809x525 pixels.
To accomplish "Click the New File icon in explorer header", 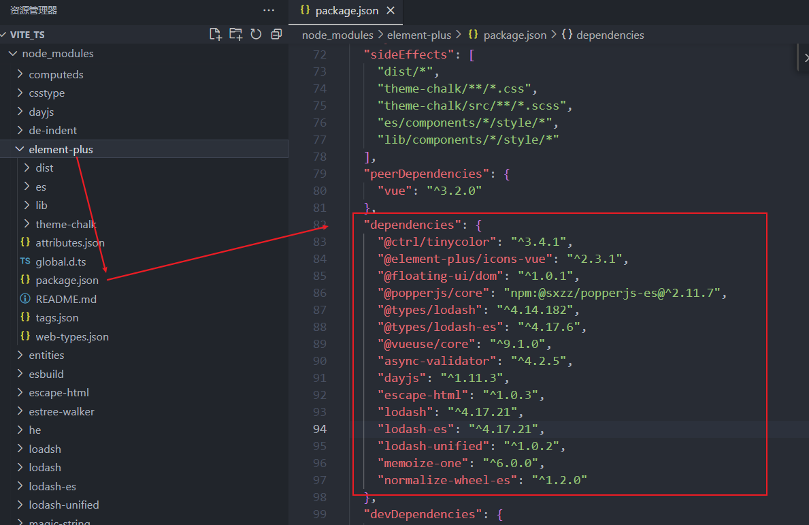I will (215, 34).
